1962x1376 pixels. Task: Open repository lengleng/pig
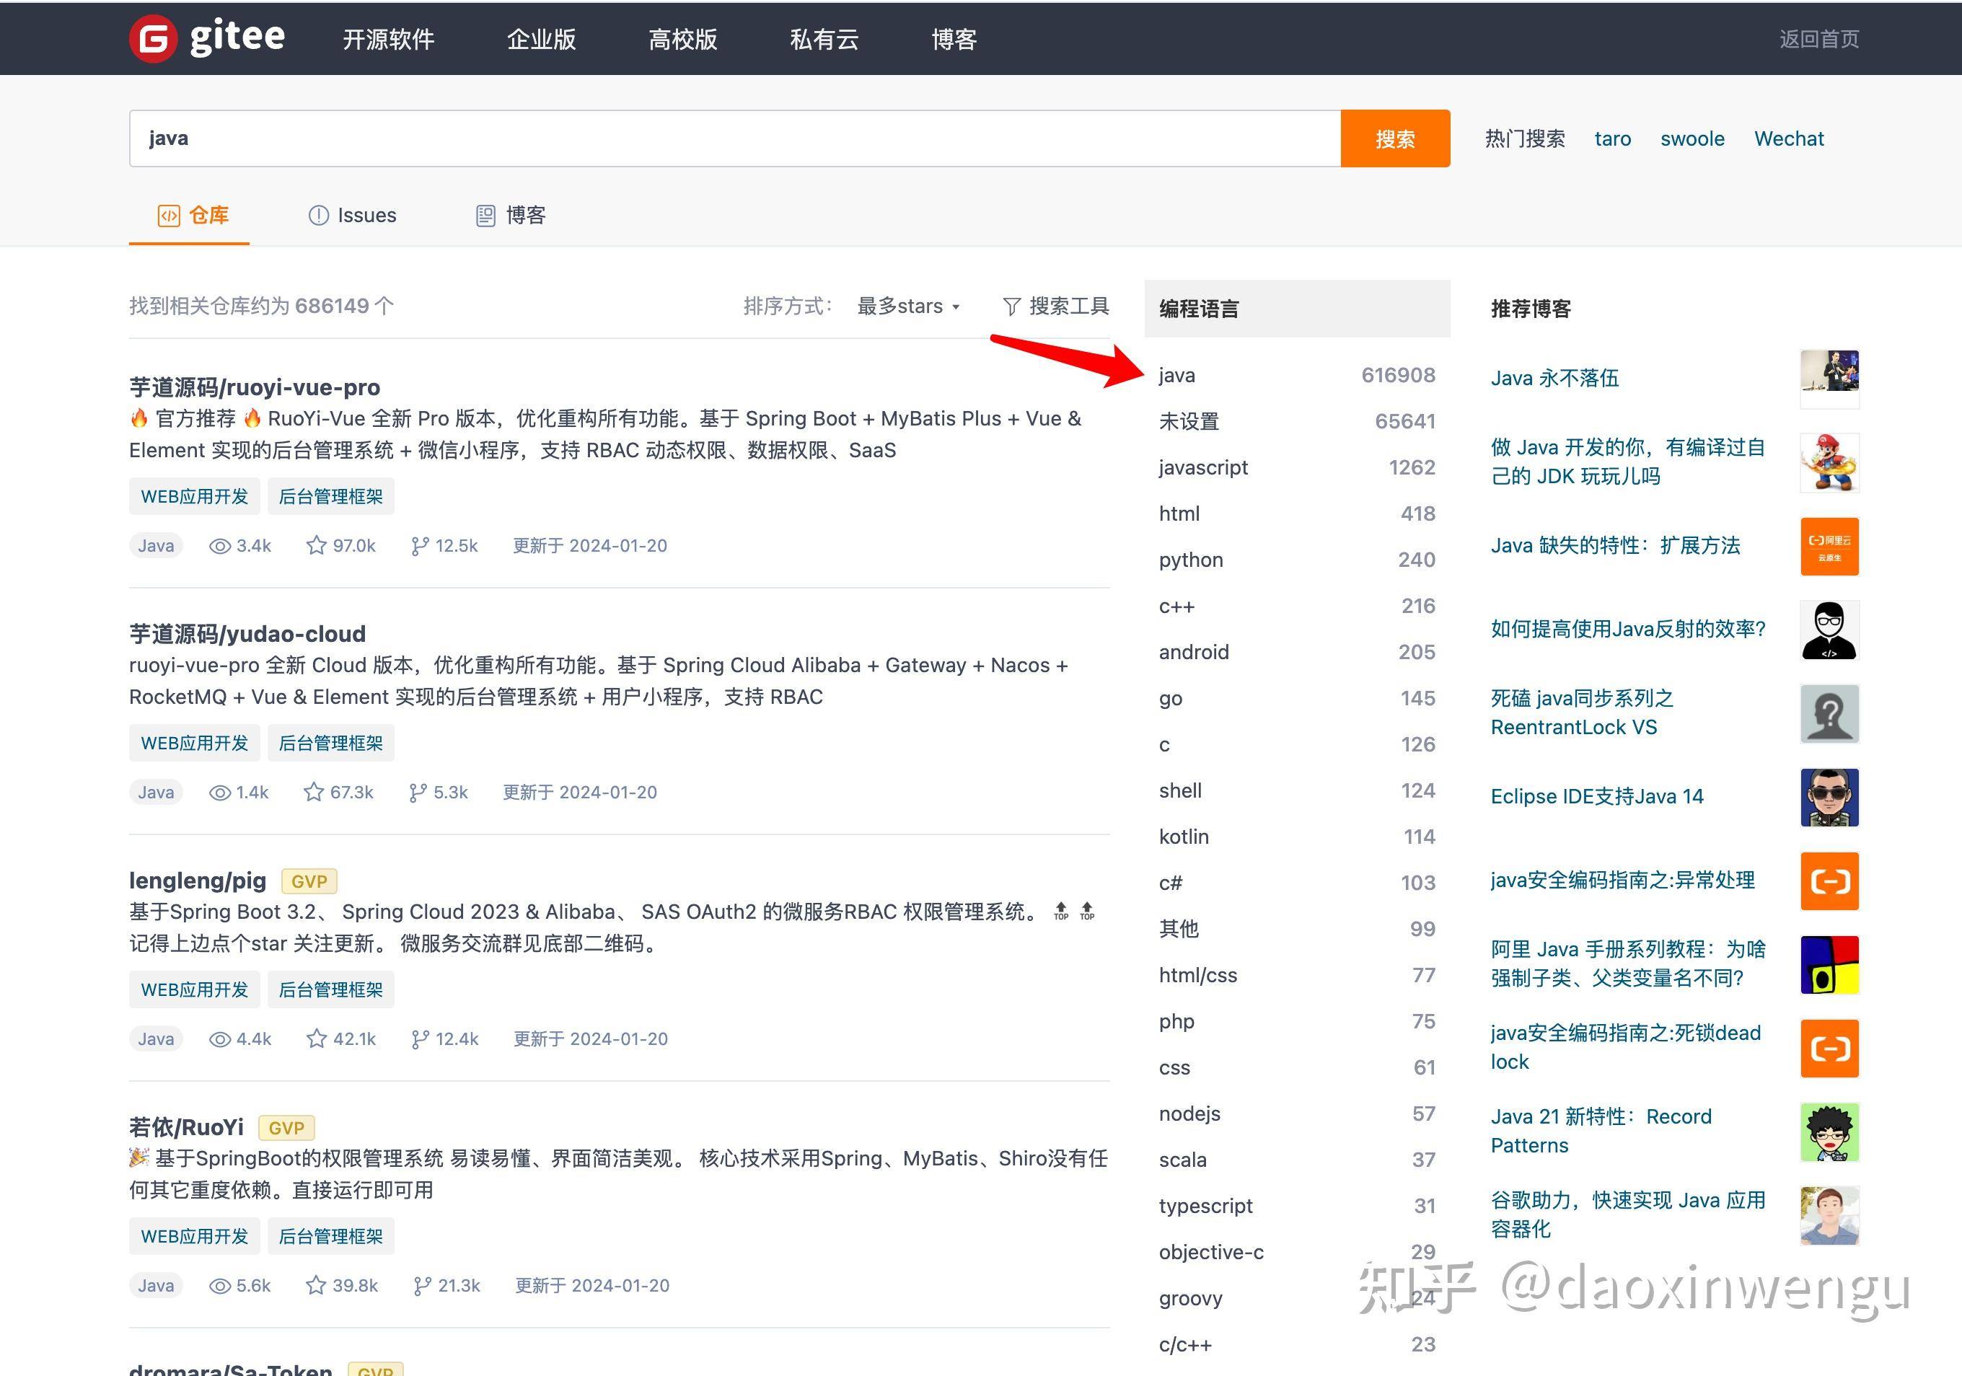click(x=198, y=881)
